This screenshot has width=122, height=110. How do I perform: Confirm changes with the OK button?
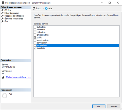pyautogui.click(x=99, y=106)
